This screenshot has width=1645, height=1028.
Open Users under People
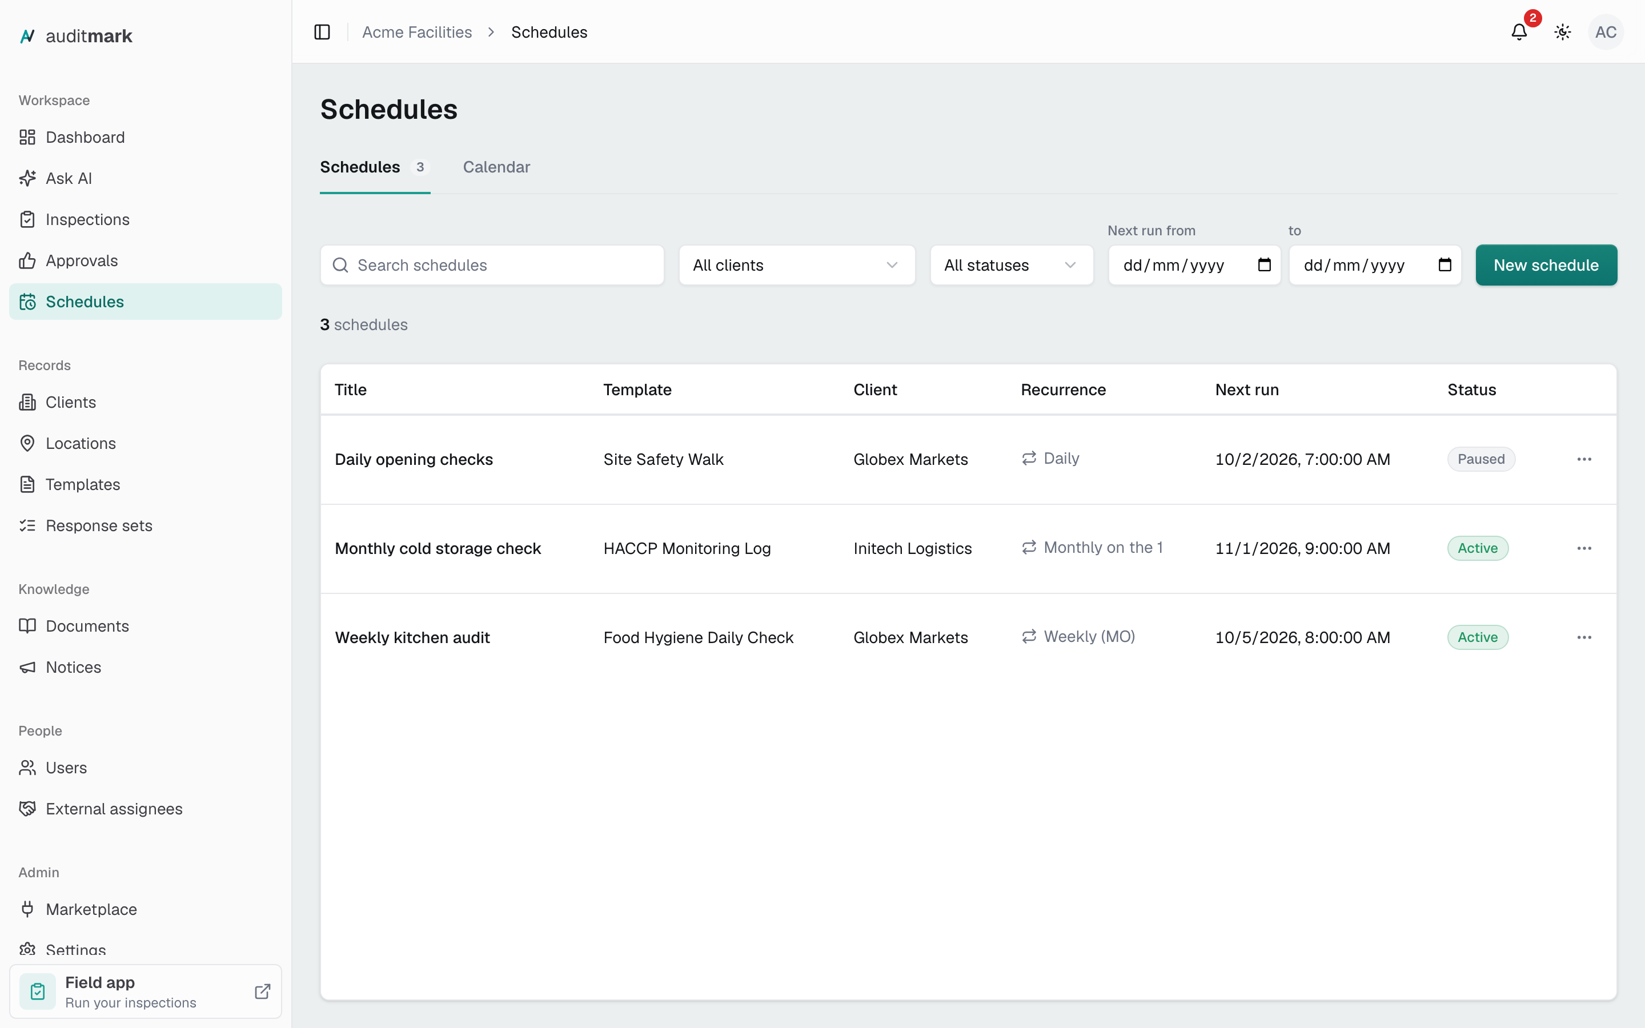146,768
